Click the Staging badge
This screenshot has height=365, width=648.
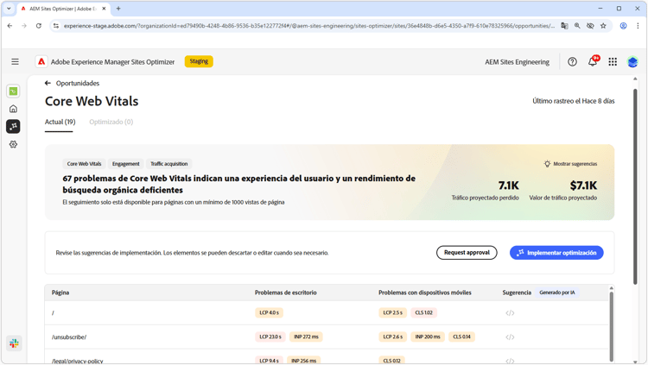[x=199, y=61]
